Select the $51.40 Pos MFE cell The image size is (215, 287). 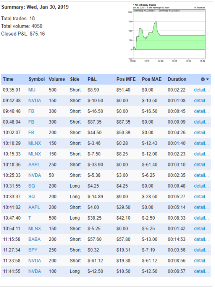[x=123, y=90]
